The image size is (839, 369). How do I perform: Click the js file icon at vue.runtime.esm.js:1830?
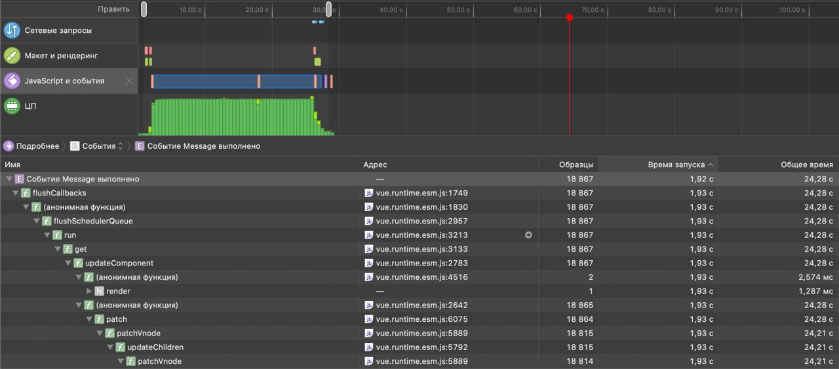[369, 207]
